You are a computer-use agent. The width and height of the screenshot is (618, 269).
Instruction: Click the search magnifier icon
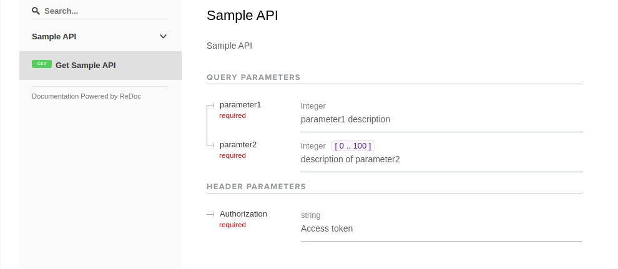click(x=36, y=11)
